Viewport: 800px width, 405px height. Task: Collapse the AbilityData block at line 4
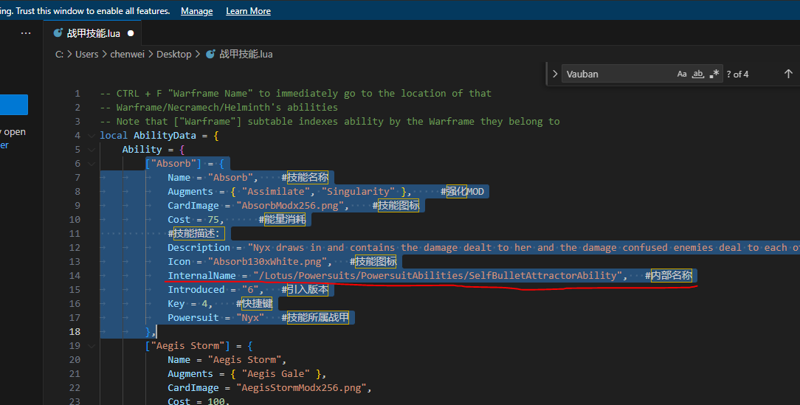coord(92,136)
